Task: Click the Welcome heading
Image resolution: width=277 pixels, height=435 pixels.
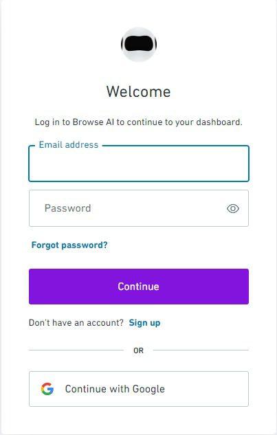Action: click(x=139, y=91)
